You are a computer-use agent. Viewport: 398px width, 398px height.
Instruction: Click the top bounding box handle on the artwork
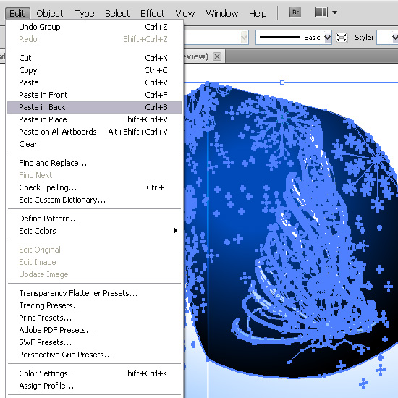pyautogui.click(x=282, y=82)
